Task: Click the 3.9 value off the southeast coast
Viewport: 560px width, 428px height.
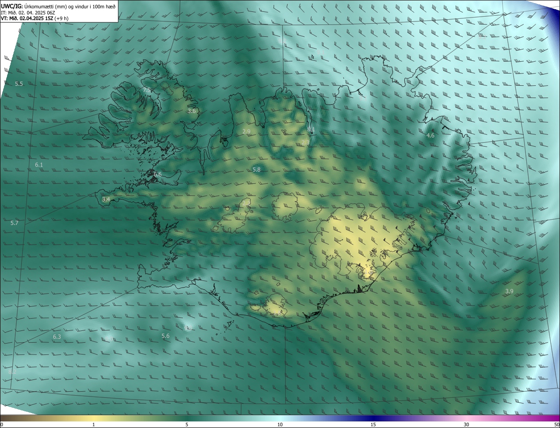Action: [x=509, y=291]
